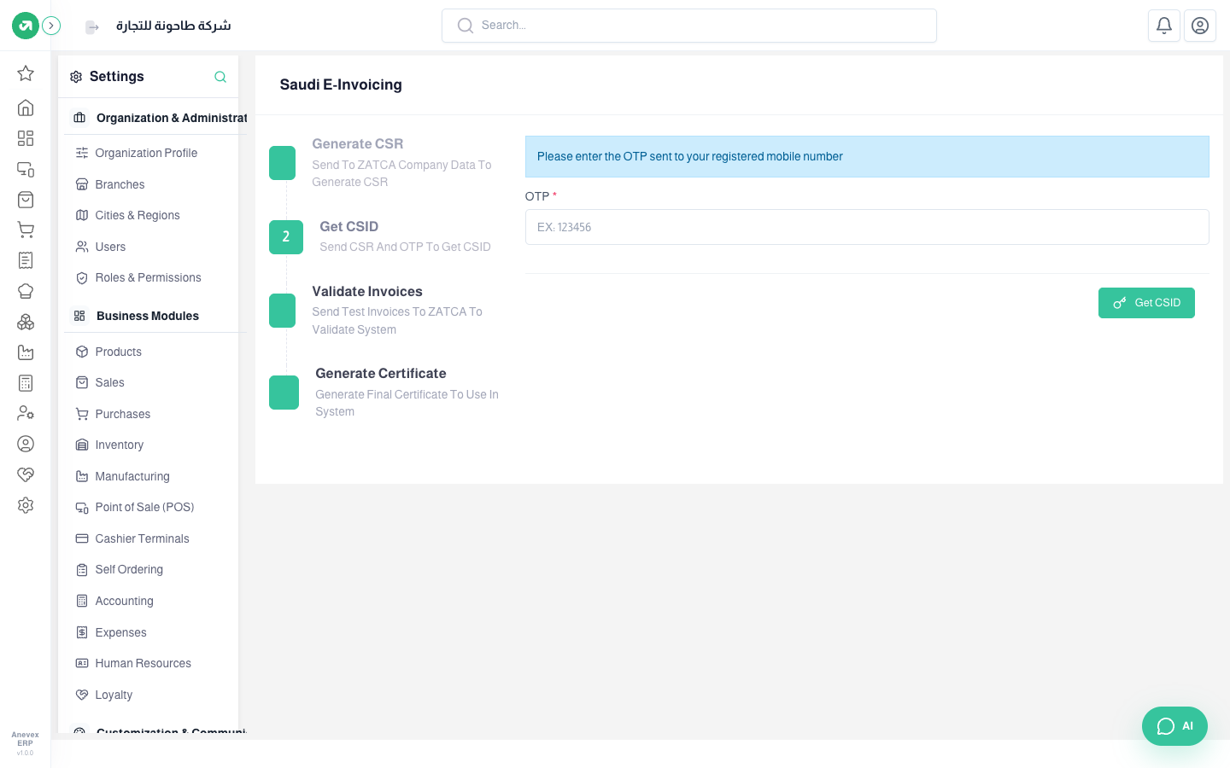Open user settings icon in left rail
1230x768 pixels.
click(26, 413)
